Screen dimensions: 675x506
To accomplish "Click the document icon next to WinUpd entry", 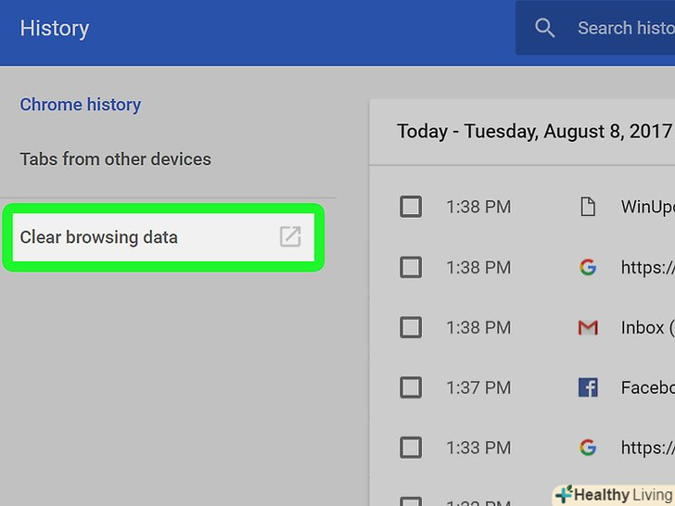I will [x=587, y=207].
